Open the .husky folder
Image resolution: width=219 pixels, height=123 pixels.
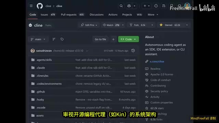40,99
